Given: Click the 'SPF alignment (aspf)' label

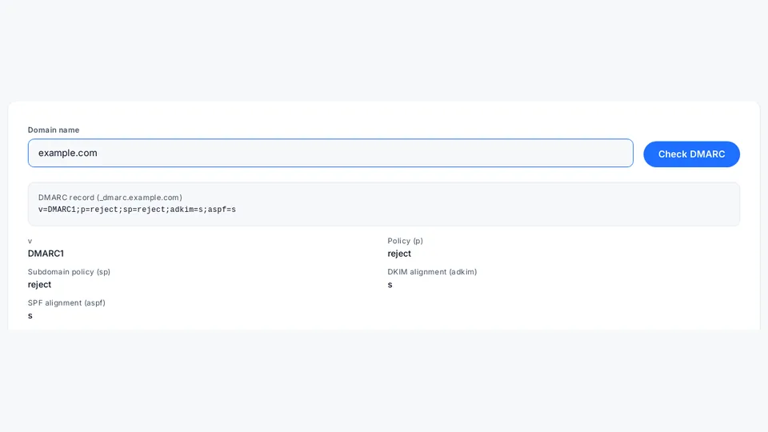Looking at the screenshot, I should click(66, 302).
